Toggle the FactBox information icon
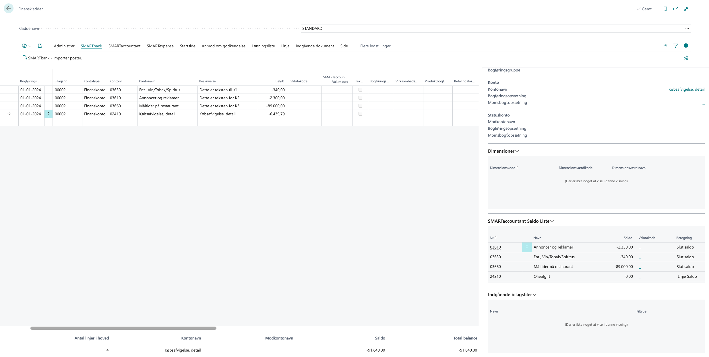The image size is (709, 357). pyautogui.click(x=686, y=46)
